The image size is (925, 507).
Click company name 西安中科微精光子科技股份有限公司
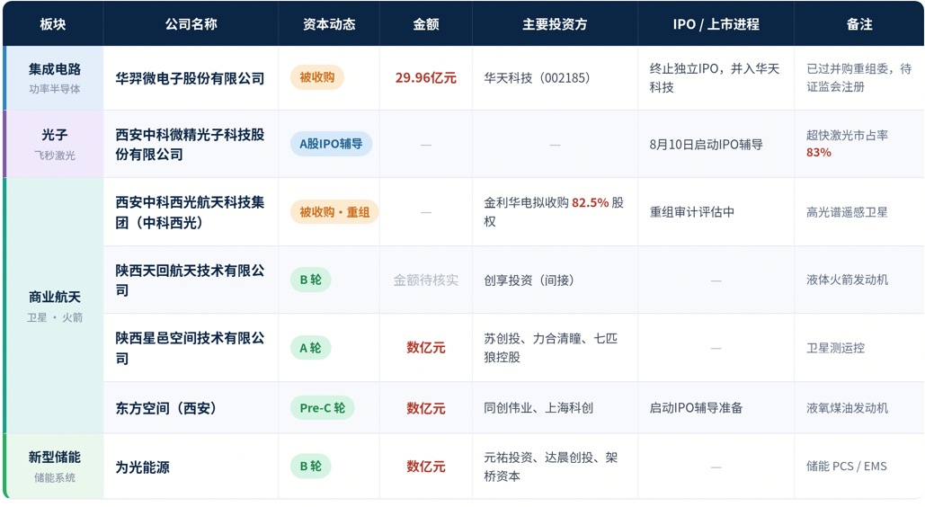pyautogui.click(x=190, y=144)
